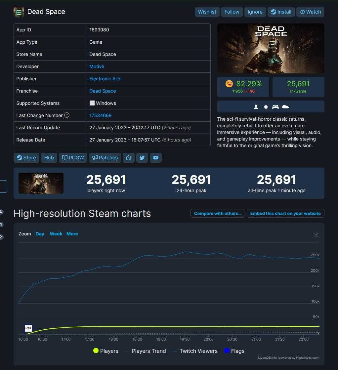Click the chart download icon
Viewport: 338px width, 370px height.
point(316,234)
